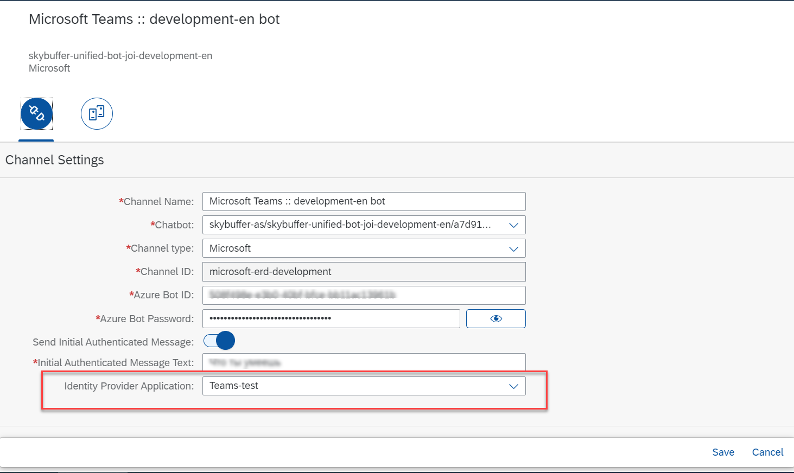Expand the Chatbot dropdown arrow
Image resolution: width=794 pixels, height=473 pixels.
[513, 225]
